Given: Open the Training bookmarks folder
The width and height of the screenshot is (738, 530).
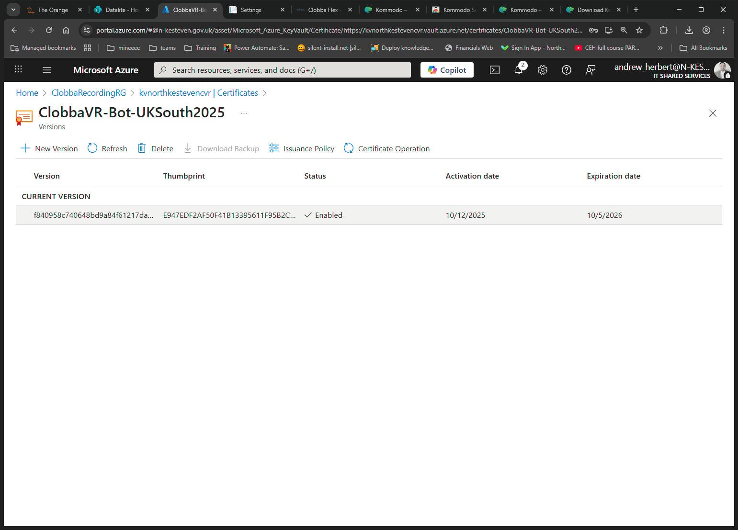Looking at the screenshot, I should pyautogui.click(x=200, y=48).
